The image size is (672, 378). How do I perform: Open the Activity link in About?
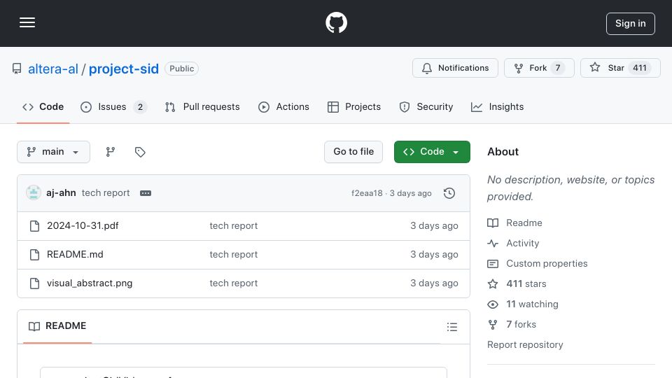pos(513,243)
